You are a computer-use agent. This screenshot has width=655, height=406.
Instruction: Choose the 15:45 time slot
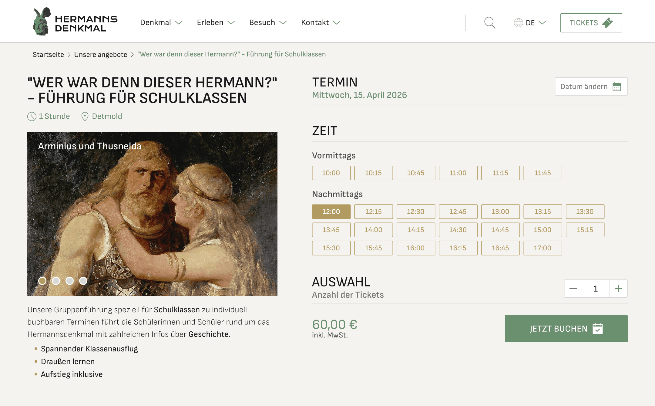click(x=374, y=248)
